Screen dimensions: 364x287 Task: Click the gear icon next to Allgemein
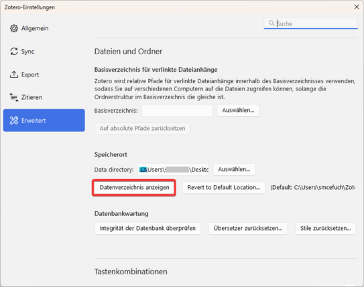pos(14,28)
